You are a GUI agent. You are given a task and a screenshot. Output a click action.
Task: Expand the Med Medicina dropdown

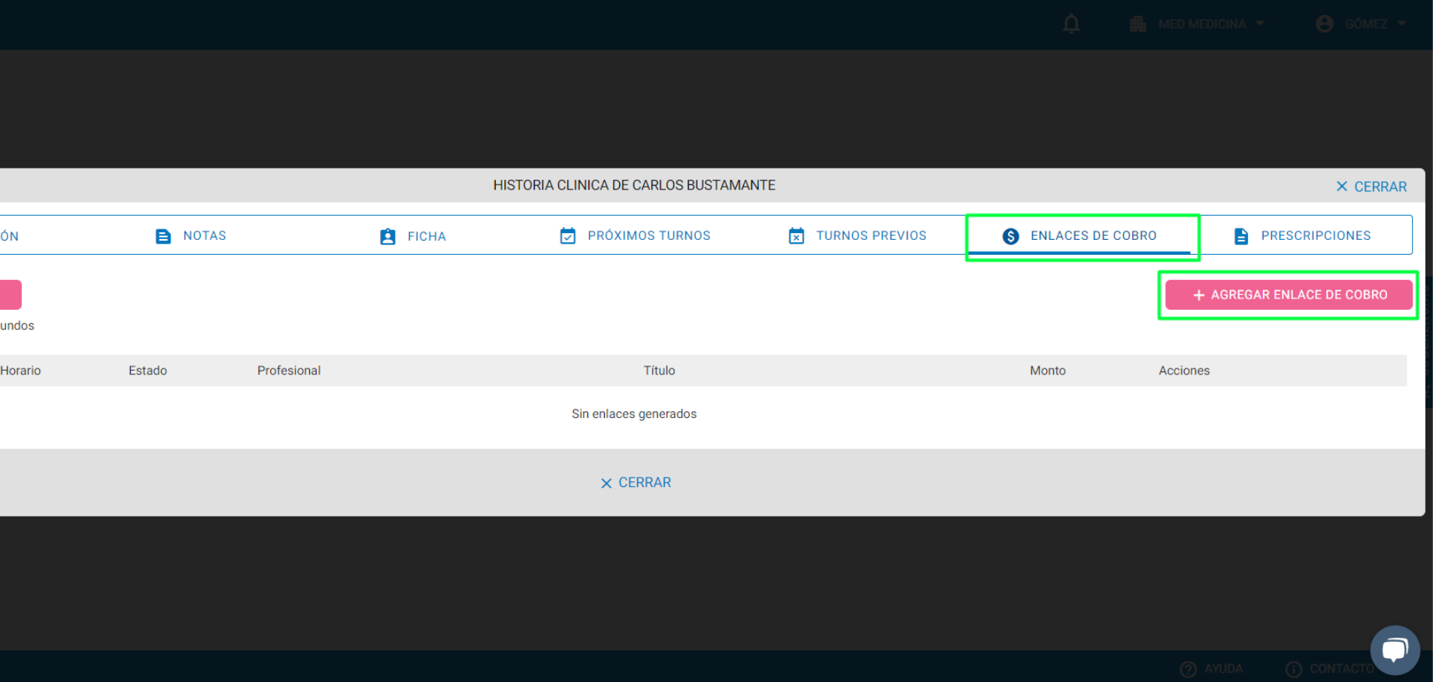click(1196, 24)
